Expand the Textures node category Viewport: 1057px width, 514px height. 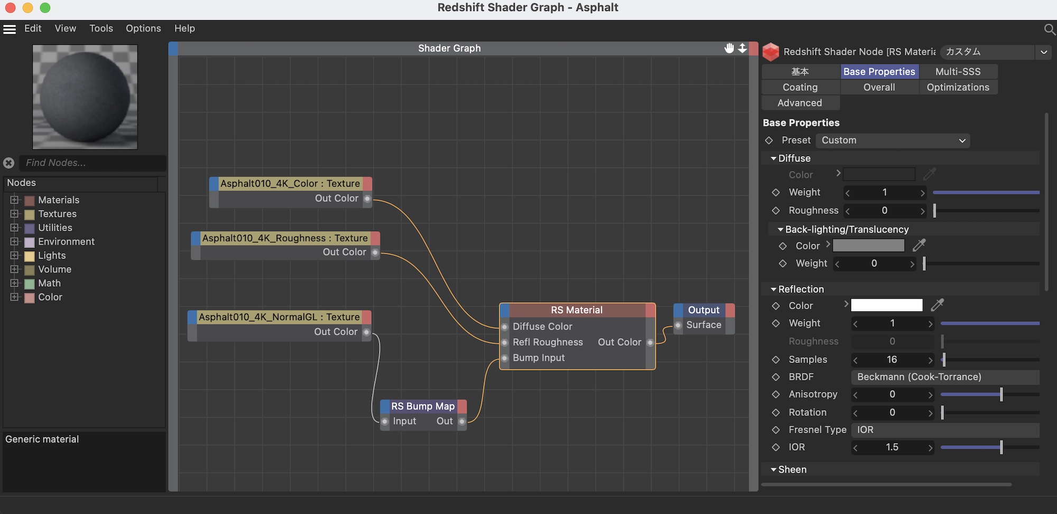[x=14, y=214]
